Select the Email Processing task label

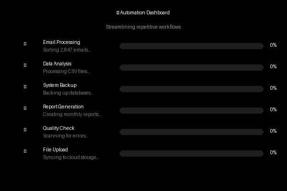(x=61, y=42)
